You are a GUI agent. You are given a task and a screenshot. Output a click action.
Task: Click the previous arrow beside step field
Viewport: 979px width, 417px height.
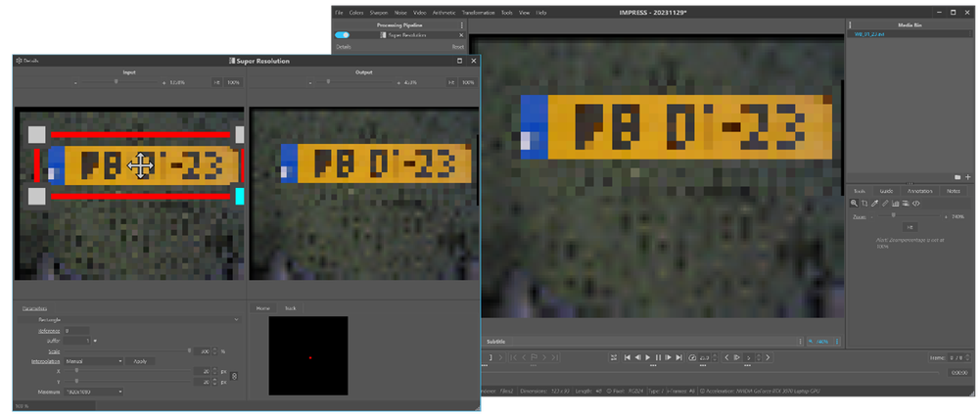[726, 357]
